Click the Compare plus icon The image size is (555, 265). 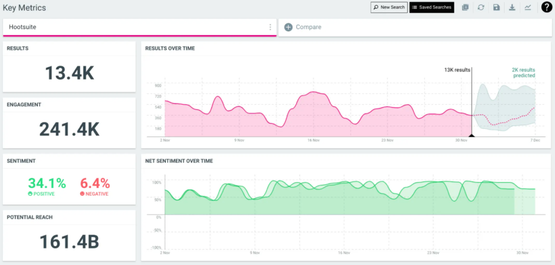point(288,27)
